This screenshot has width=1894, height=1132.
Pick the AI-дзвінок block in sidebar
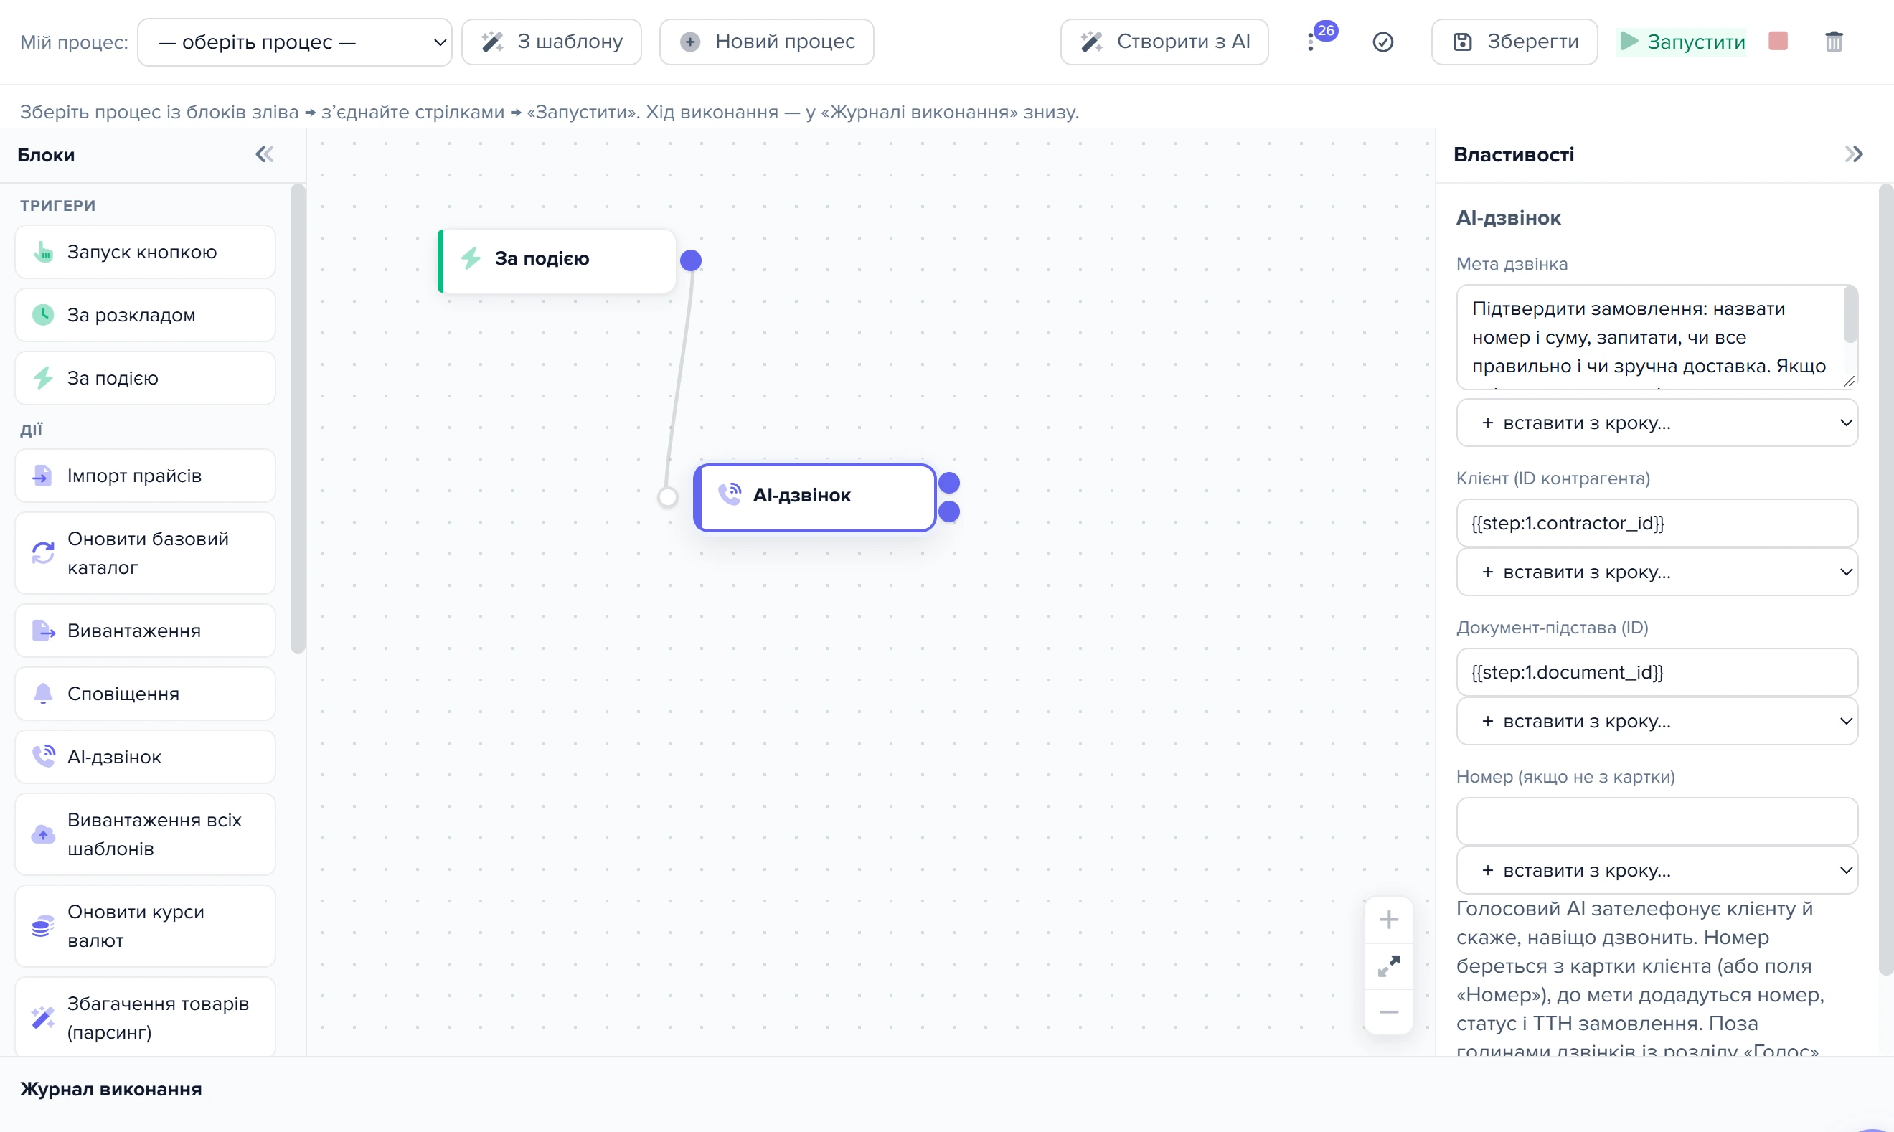pyautogui.click(x=145, y=758)
